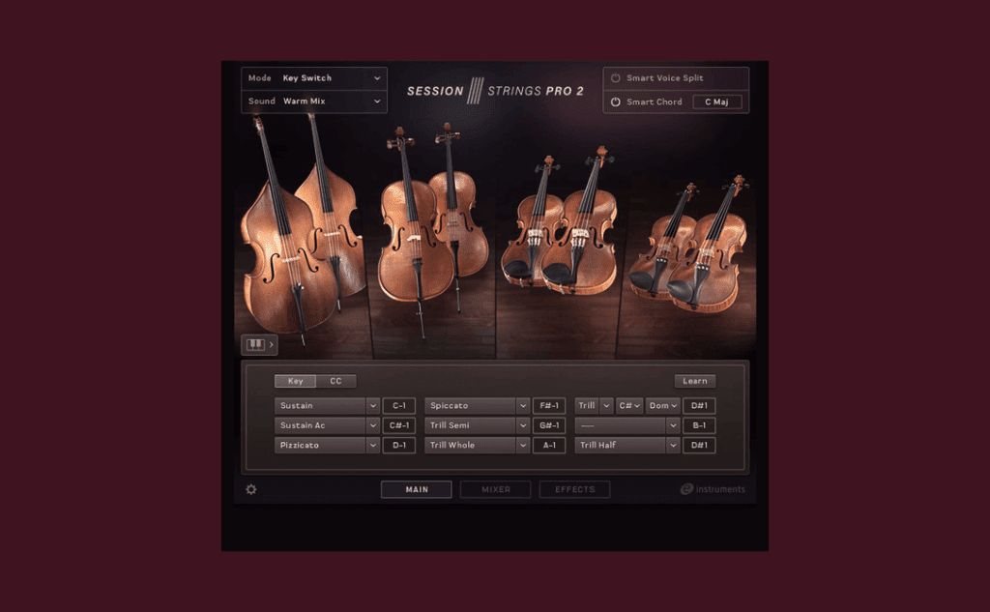Image resolution: width=990 pixels, height=612 pixels.
Task: Switch to the MAIN tab
Action: click(x=417, y=489)
